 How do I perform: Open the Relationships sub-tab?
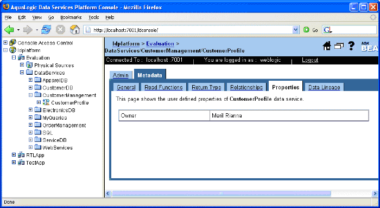246,87
